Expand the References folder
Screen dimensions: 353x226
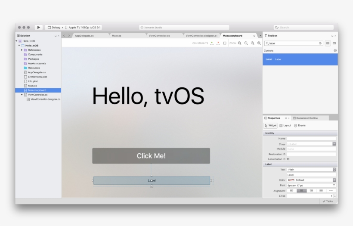tap(22, 50)
